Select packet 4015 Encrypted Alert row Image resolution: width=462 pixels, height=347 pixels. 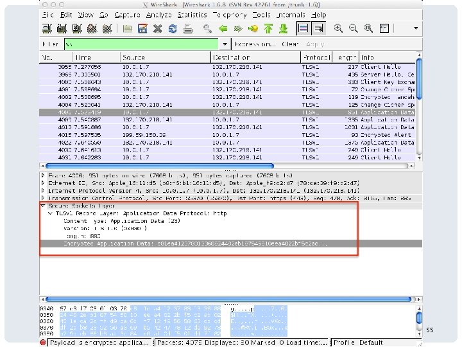(x=227, y=135)
